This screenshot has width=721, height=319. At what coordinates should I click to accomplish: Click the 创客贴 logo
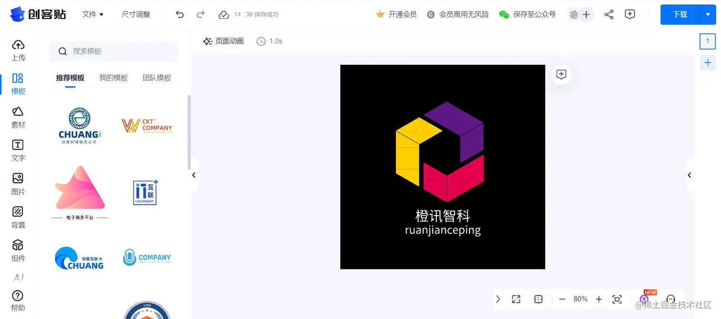point(38,14)
